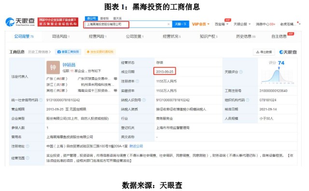Click the bell icon on the change-alert button
The height and width of the screenshot is (191, 309).
pos(88,52)
